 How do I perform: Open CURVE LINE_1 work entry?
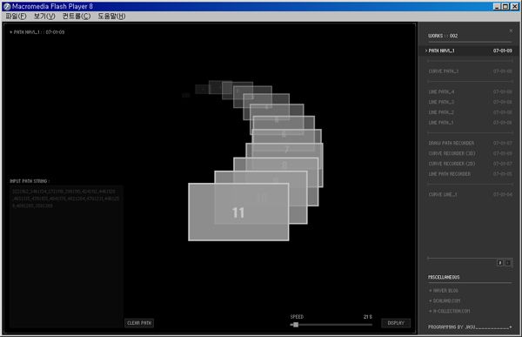click(470, 194)
